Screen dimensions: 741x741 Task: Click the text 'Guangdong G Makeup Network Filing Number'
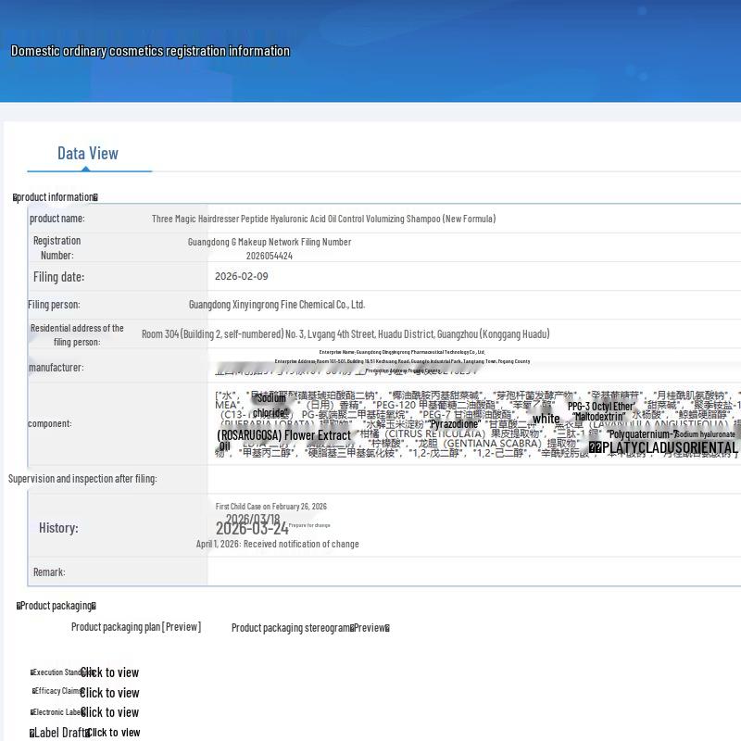click(x=270, y=242)
